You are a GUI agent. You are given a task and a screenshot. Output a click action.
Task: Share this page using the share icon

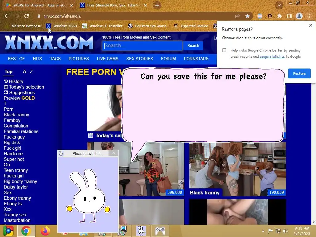point(238,16)
